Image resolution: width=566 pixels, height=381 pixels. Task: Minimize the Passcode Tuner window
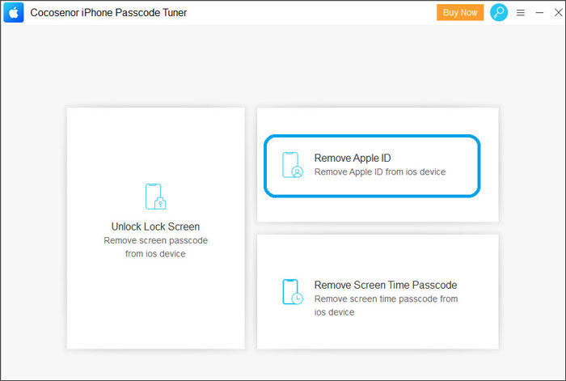(539, 13)
